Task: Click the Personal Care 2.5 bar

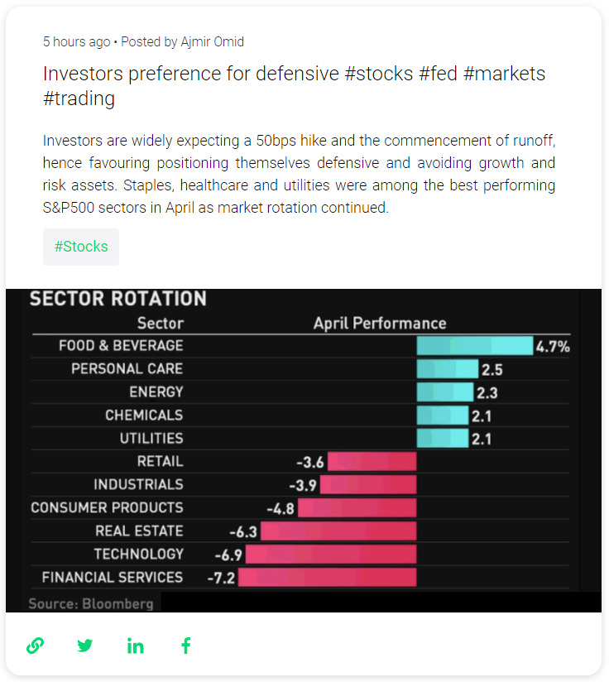Action: (x=448, y=369)
